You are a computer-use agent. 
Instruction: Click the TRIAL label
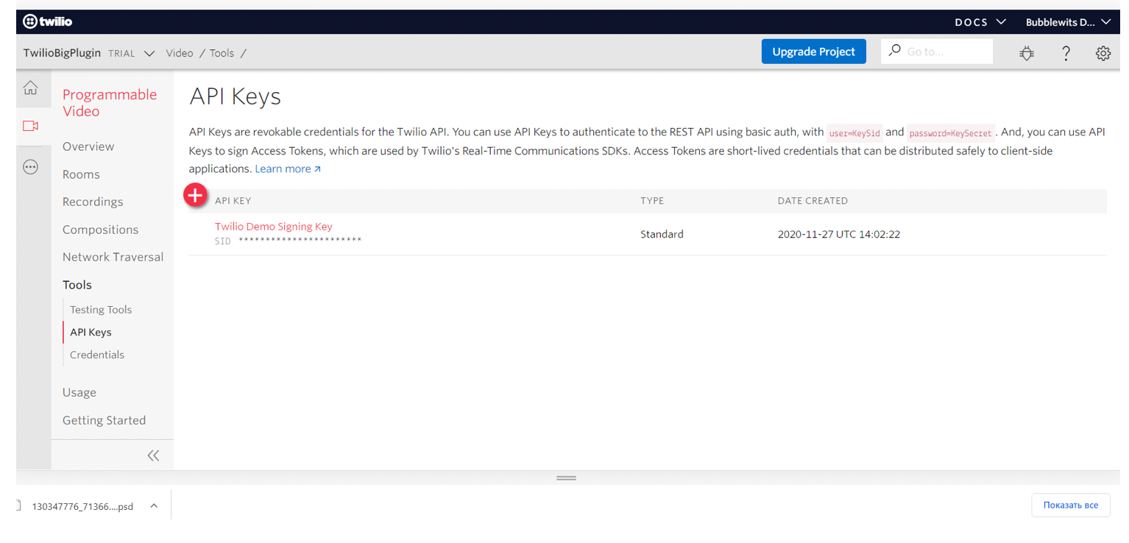coord(121,54)
